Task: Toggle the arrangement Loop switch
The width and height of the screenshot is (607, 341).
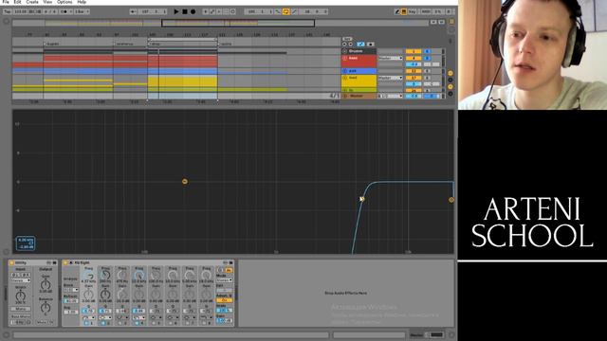Action: (285, 11)
